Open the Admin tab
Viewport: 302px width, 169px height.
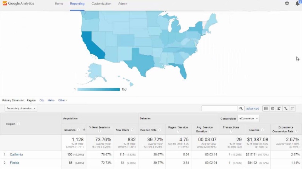click(x=122, y=4)
